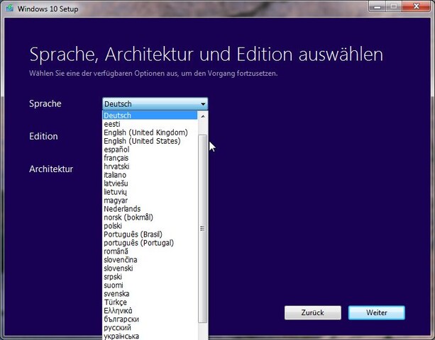Click Weiter to continue setup
435x340 pixels.
[x=377, y=312]
